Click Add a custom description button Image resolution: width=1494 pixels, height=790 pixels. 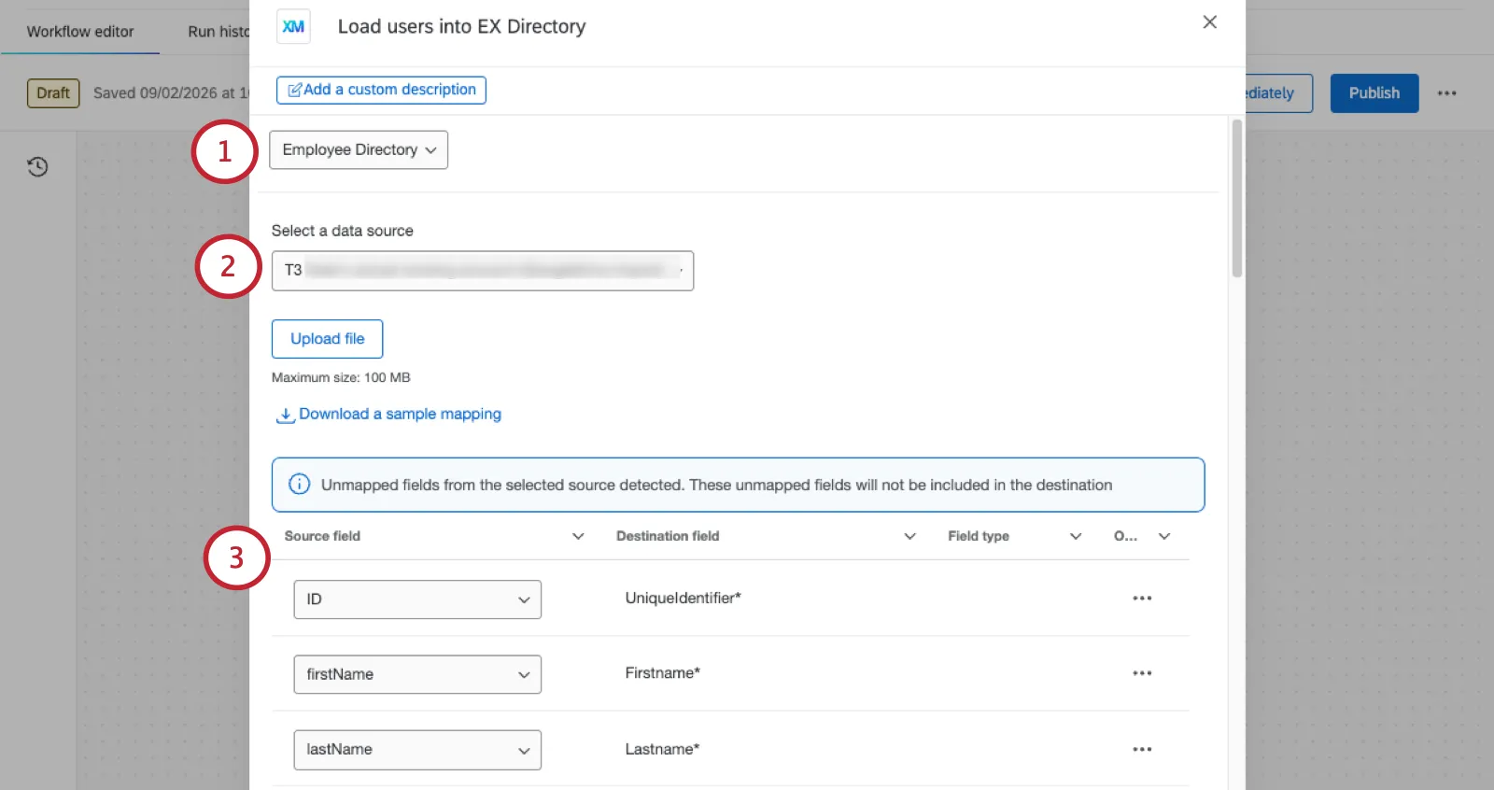click(381, 90)
